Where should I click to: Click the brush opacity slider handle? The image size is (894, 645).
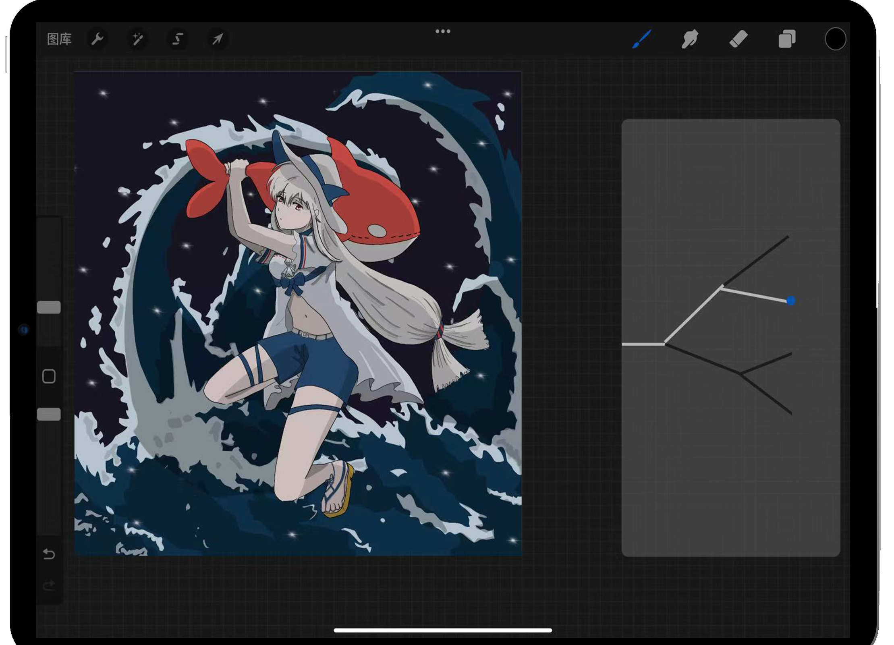49,414
